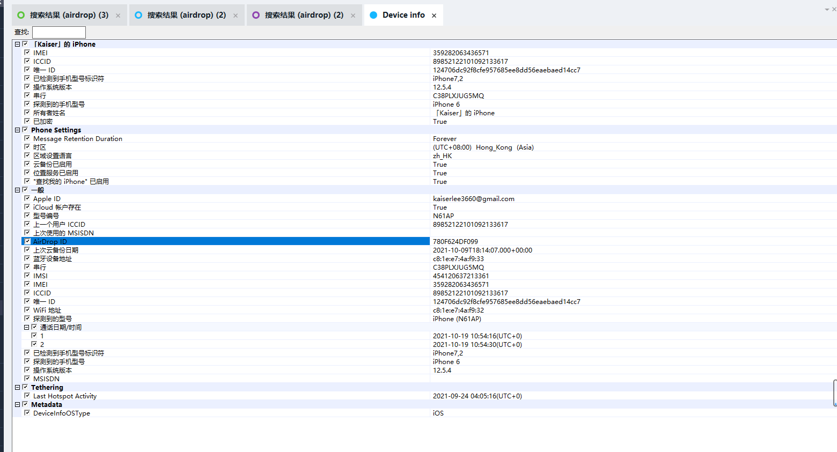Toggle the AirDrop ID checkbox
Viewport: 837px width, 452px height.
(x=27, y=241)
